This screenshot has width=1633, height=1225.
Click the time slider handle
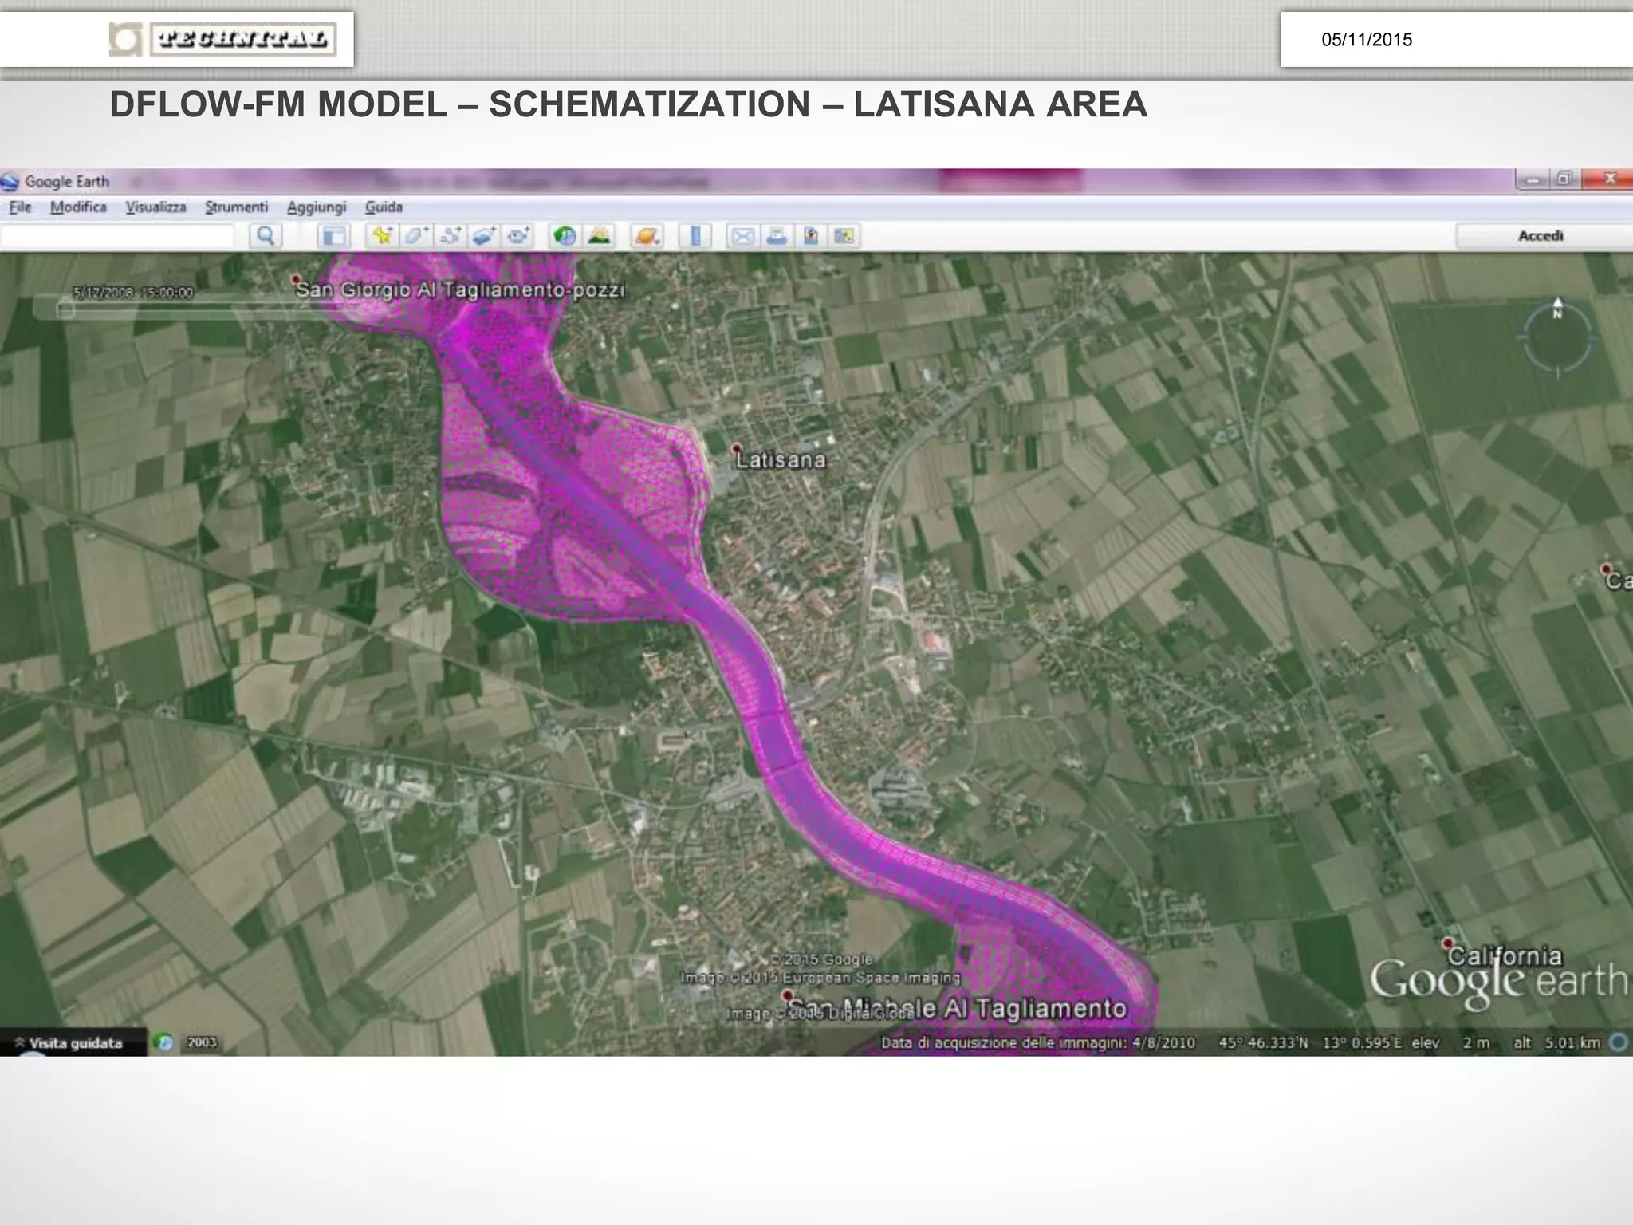(65, 309)
